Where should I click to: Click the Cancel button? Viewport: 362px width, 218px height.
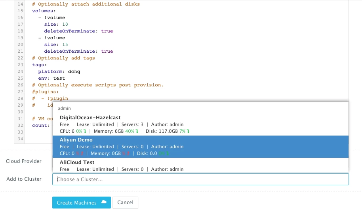tap(126, 203)
